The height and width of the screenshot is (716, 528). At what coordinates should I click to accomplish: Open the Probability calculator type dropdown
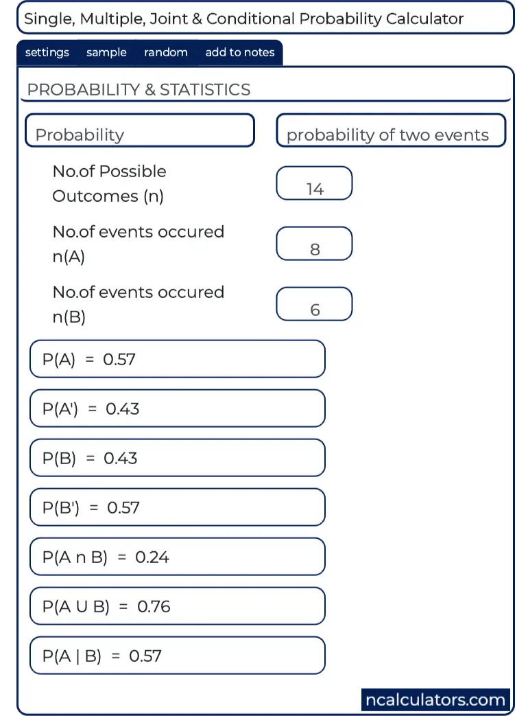tap(139, 130)
